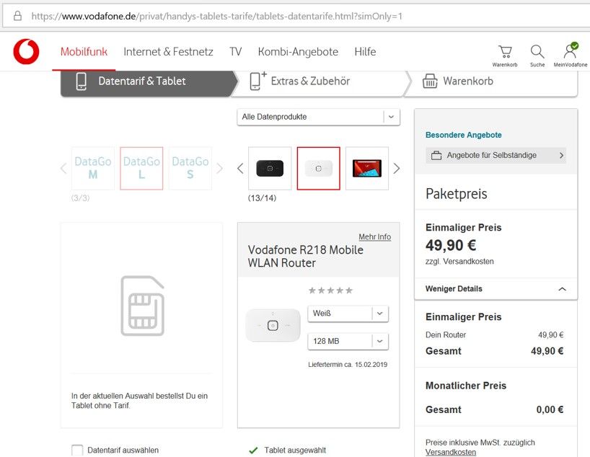Image resolution: width=590 pixels, height=457 pixels.
Task: Show next tariff with right arrow
Action: (x=220, y=168)
